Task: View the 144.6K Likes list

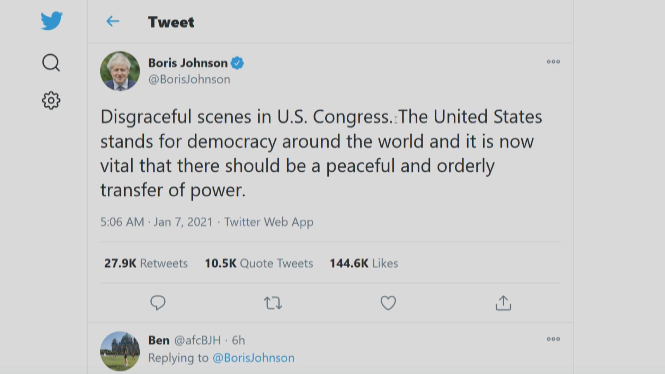Action: (364, 263)
